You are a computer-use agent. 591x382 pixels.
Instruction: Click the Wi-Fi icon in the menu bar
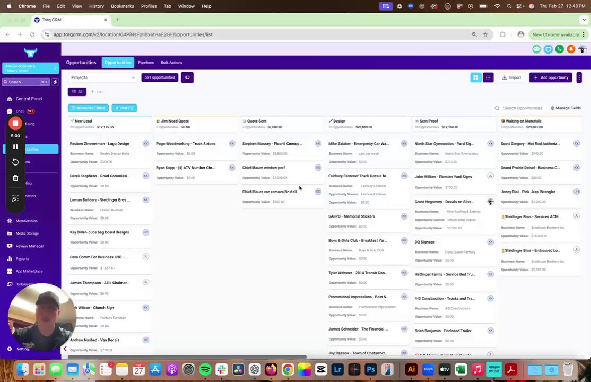(497, 6)
